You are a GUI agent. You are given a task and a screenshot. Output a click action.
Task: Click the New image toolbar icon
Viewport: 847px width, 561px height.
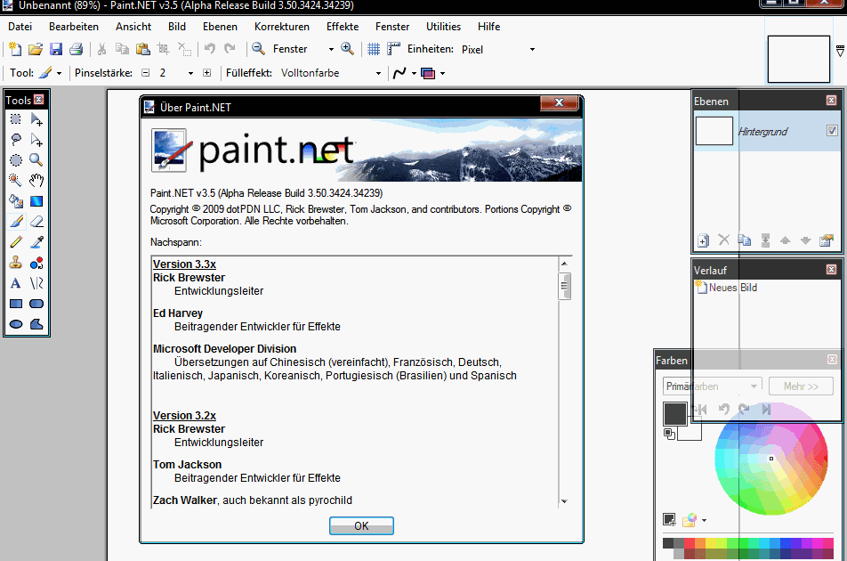[15, 49]
